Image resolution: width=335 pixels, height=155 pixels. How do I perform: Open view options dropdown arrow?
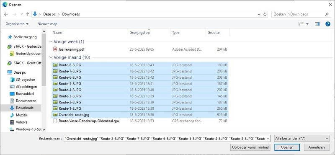(307, 24)
